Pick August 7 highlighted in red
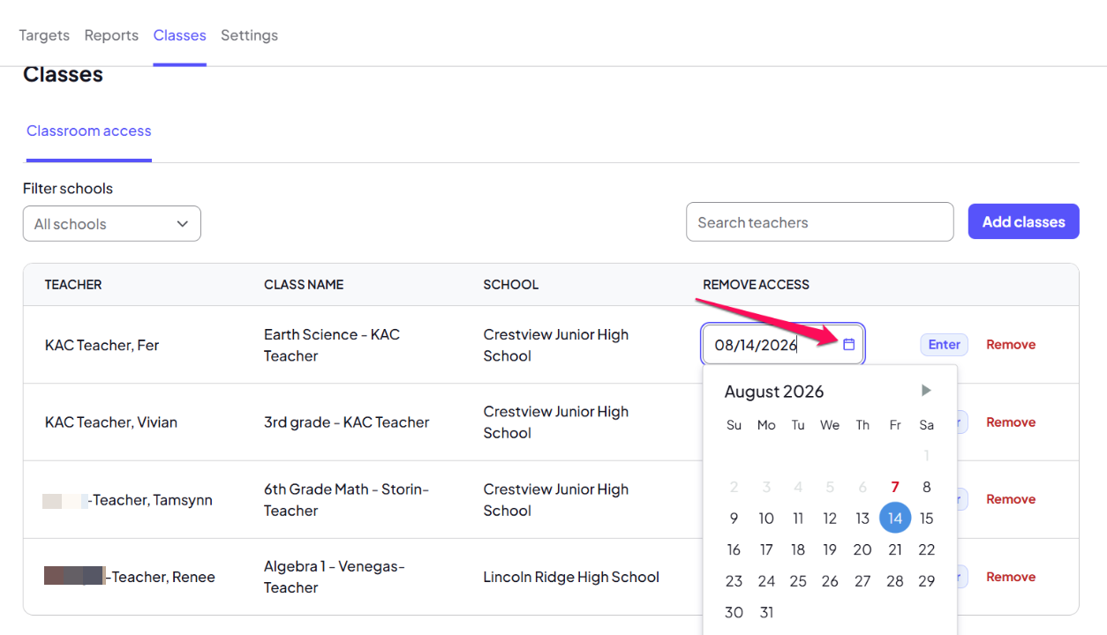Screen dimensions: 1107x635 895,487
